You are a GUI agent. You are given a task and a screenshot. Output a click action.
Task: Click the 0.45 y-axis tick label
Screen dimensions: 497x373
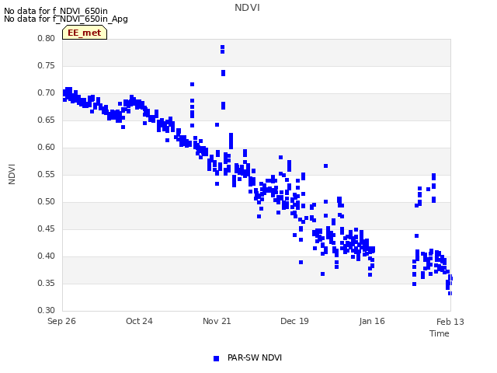coord(46,229)
